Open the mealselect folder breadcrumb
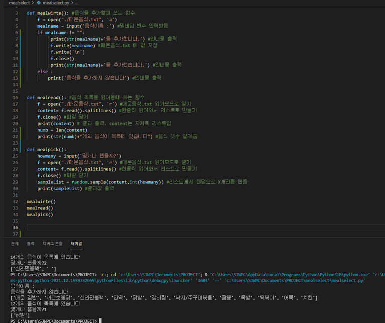The width and height of the screenshot is (385, 323). 19,3
